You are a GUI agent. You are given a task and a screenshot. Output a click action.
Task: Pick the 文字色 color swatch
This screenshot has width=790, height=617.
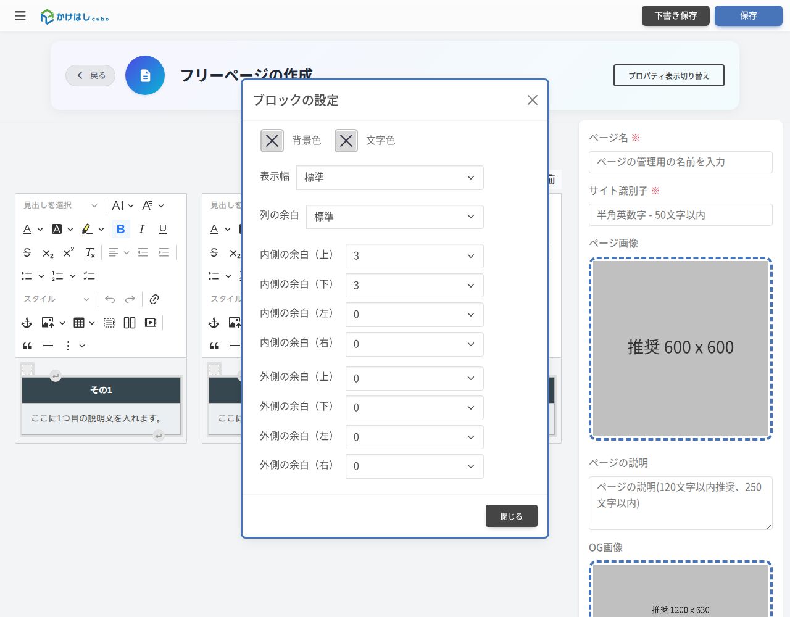point(346,141)
